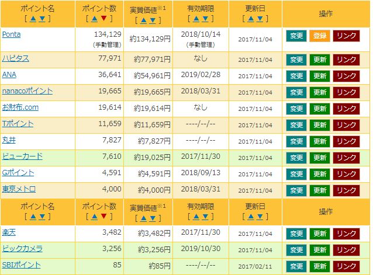This screenshot has width=373, height=275.
Task: Click 変更 in the Ponta row
Action: [x=296, y=36]
